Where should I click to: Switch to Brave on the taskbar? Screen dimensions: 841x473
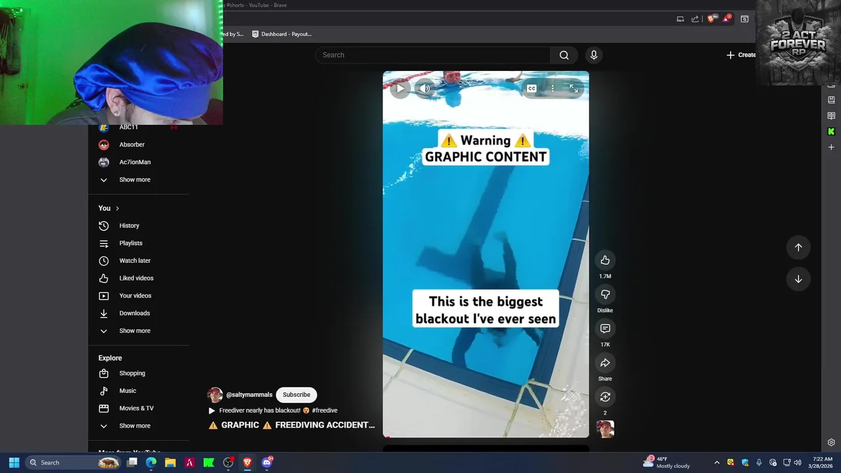pyautogui.click(x=247, y=462)
